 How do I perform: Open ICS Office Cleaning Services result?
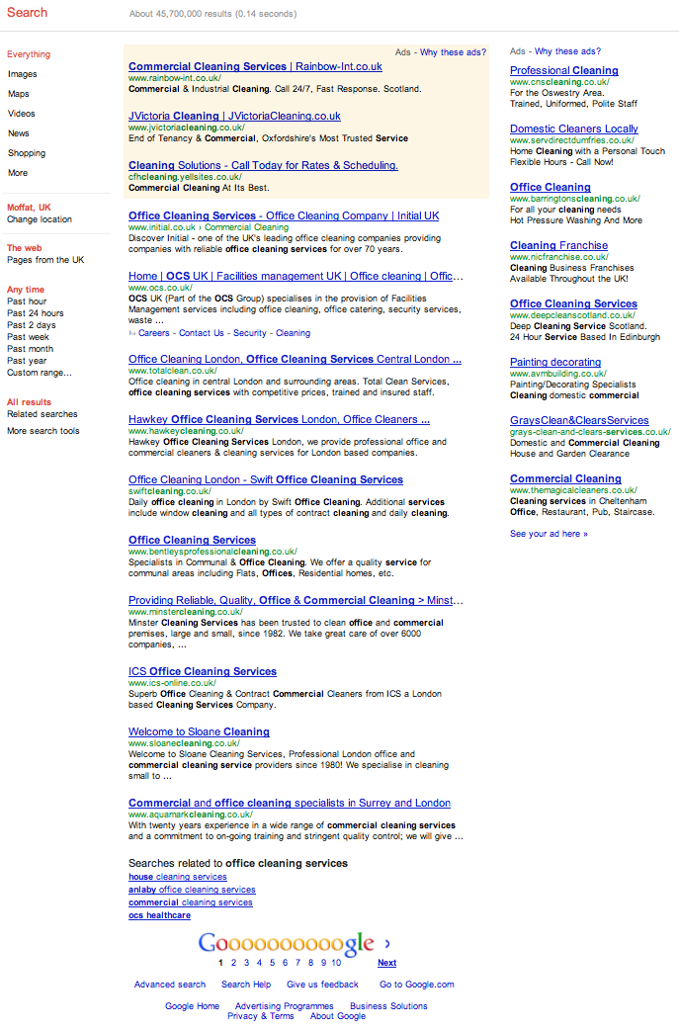pyautogui.click(x=202, y=671)
